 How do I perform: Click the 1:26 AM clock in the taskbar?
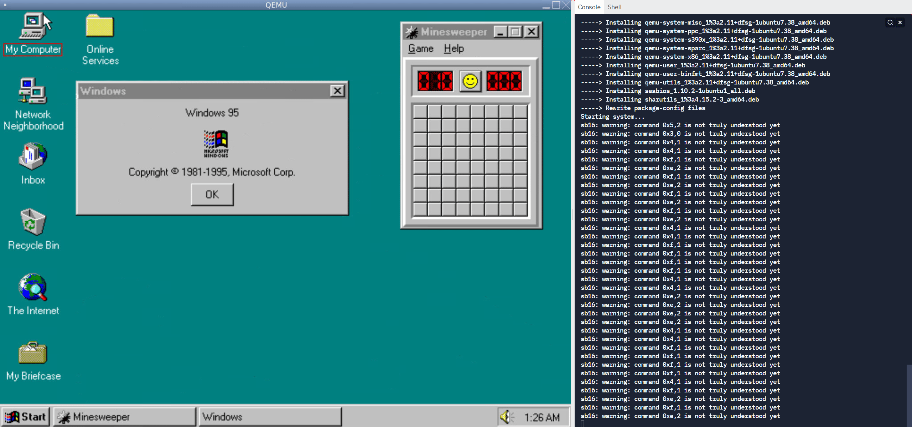(x=541, y=416)
